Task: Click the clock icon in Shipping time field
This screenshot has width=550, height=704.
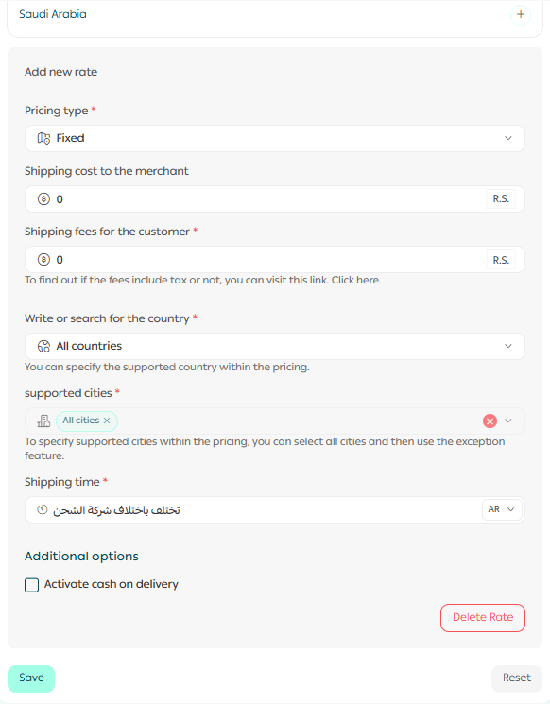Action: (43, 509)
